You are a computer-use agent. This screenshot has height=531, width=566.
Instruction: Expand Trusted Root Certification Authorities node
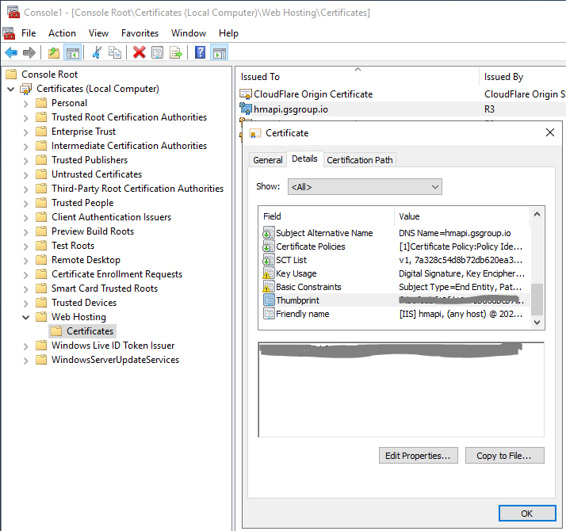tap(25, 117)
